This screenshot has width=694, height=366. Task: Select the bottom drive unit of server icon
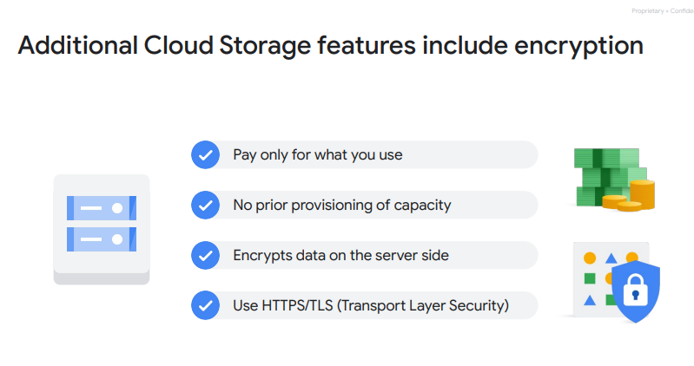click(102, 237)
